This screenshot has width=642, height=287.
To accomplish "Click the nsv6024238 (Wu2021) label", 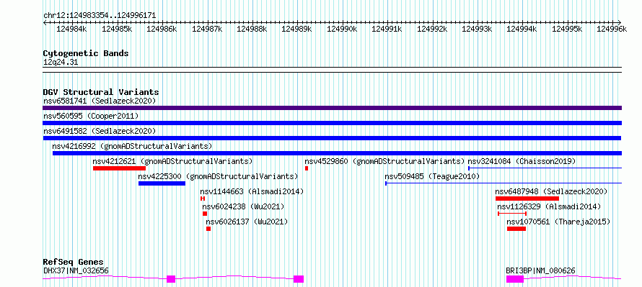I will [243, 206].
